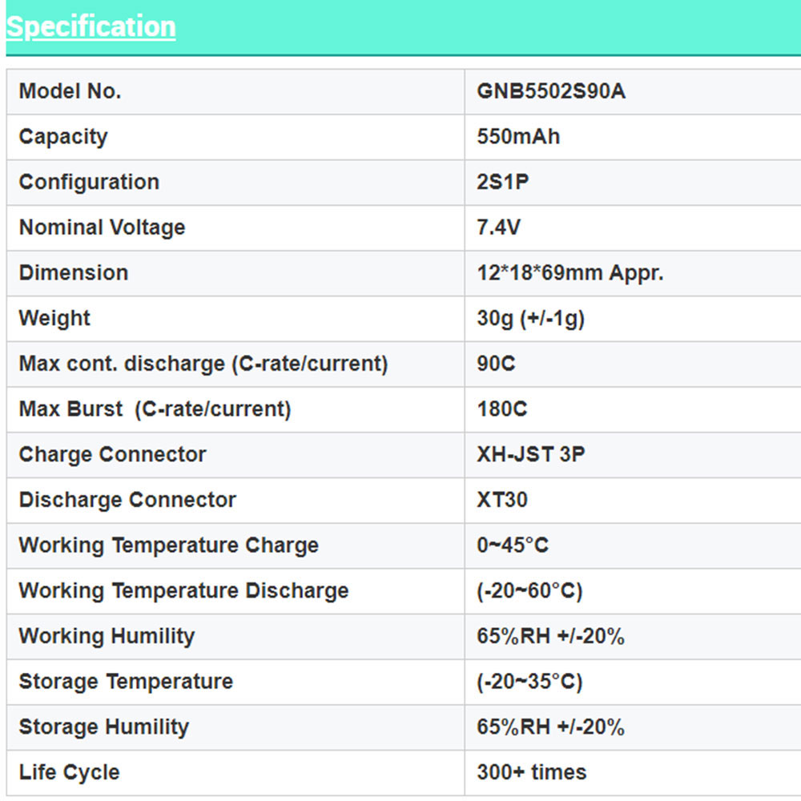Click the Storage Humility label
Viewport: 801px width, 801px height.
click(104, 727)
